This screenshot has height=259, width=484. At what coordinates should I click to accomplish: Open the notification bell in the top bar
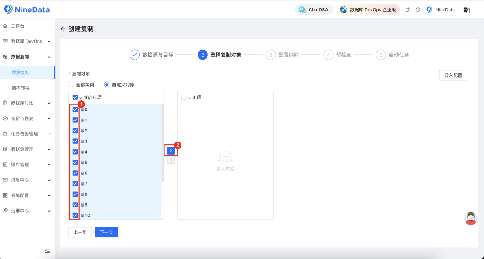(407, 9)
